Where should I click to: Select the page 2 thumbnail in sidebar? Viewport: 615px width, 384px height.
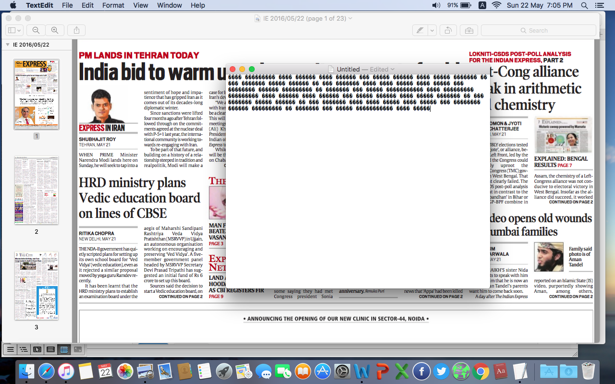pyautogui.click(x=37, y=190)
